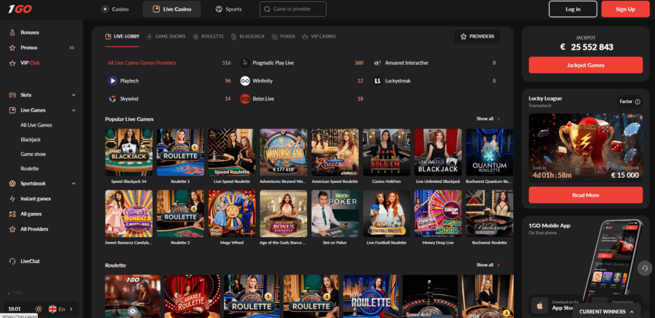Viewport: 655px width, 318px height.
Task: Click the Amusnet Interactive logo
Action: [x=377, y=63]
